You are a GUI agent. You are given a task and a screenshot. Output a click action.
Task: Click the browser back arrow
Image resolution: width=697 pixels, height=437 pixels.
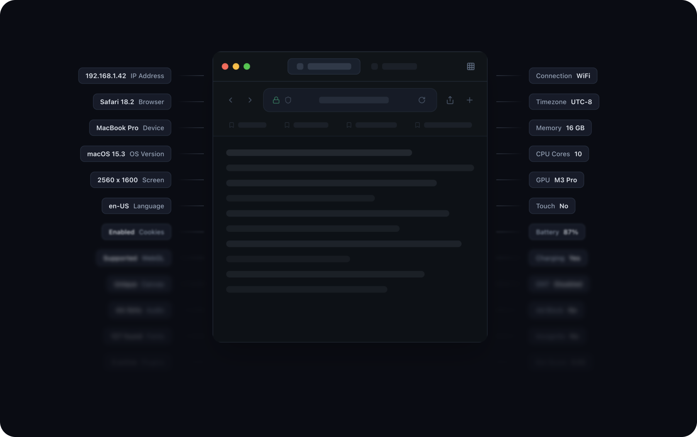tap(231, 100)
